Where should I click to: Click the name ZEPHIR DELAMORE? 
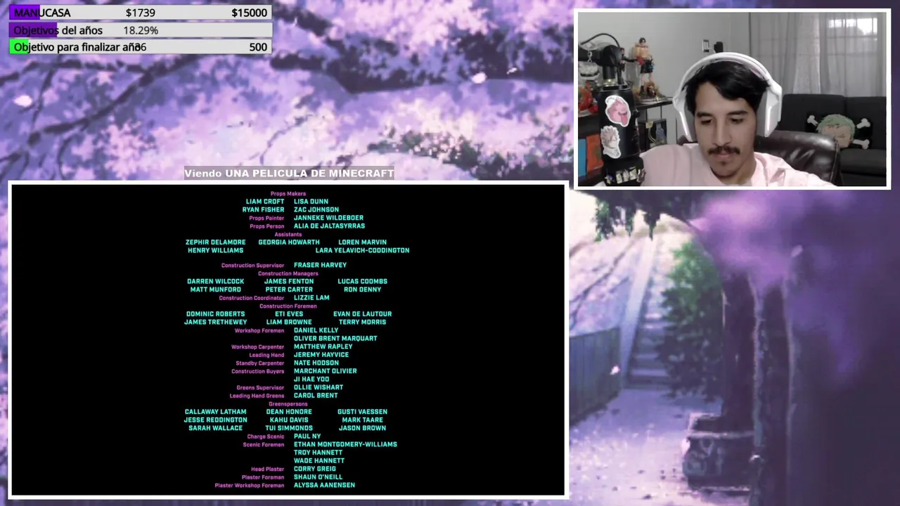tap(216, 242)
